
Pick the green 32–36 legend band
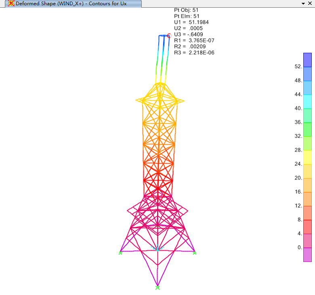click(x=307, y=129)
